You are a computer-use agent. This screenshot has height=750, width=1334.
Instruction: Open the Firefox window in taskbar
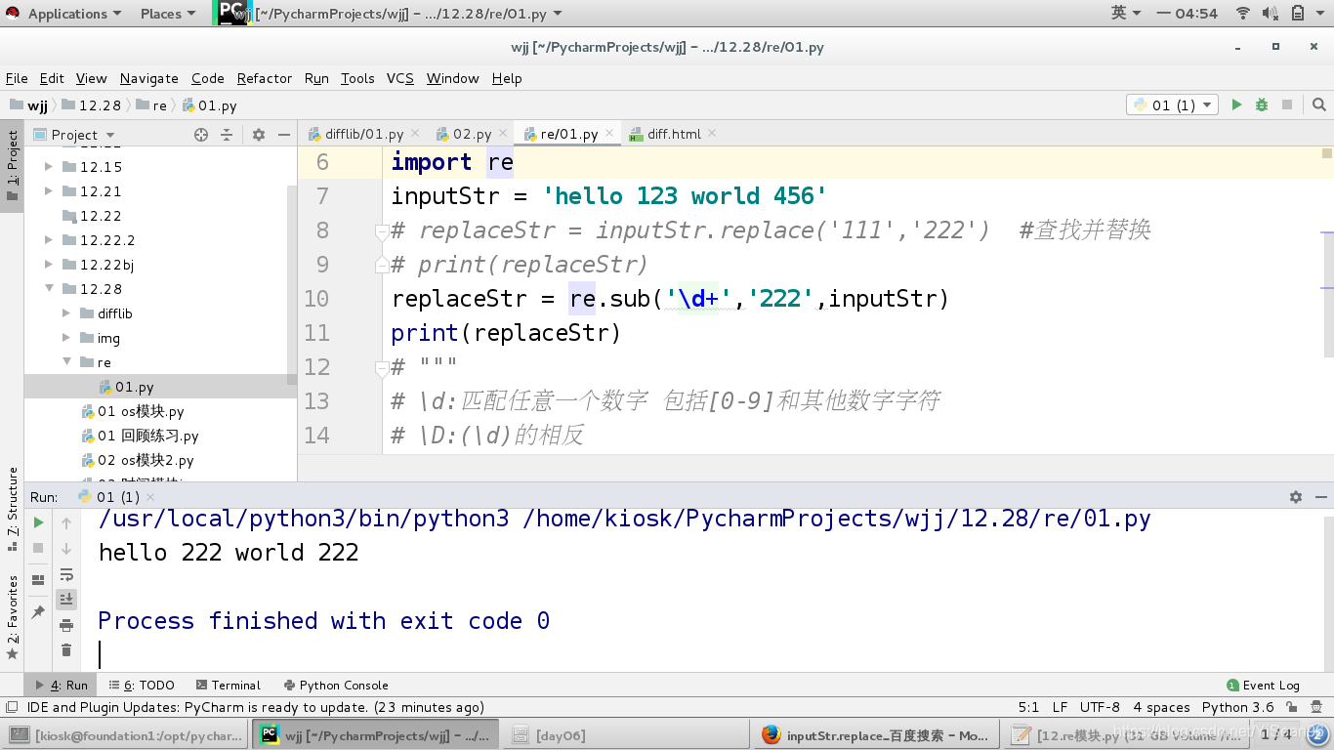pos(877,735)
